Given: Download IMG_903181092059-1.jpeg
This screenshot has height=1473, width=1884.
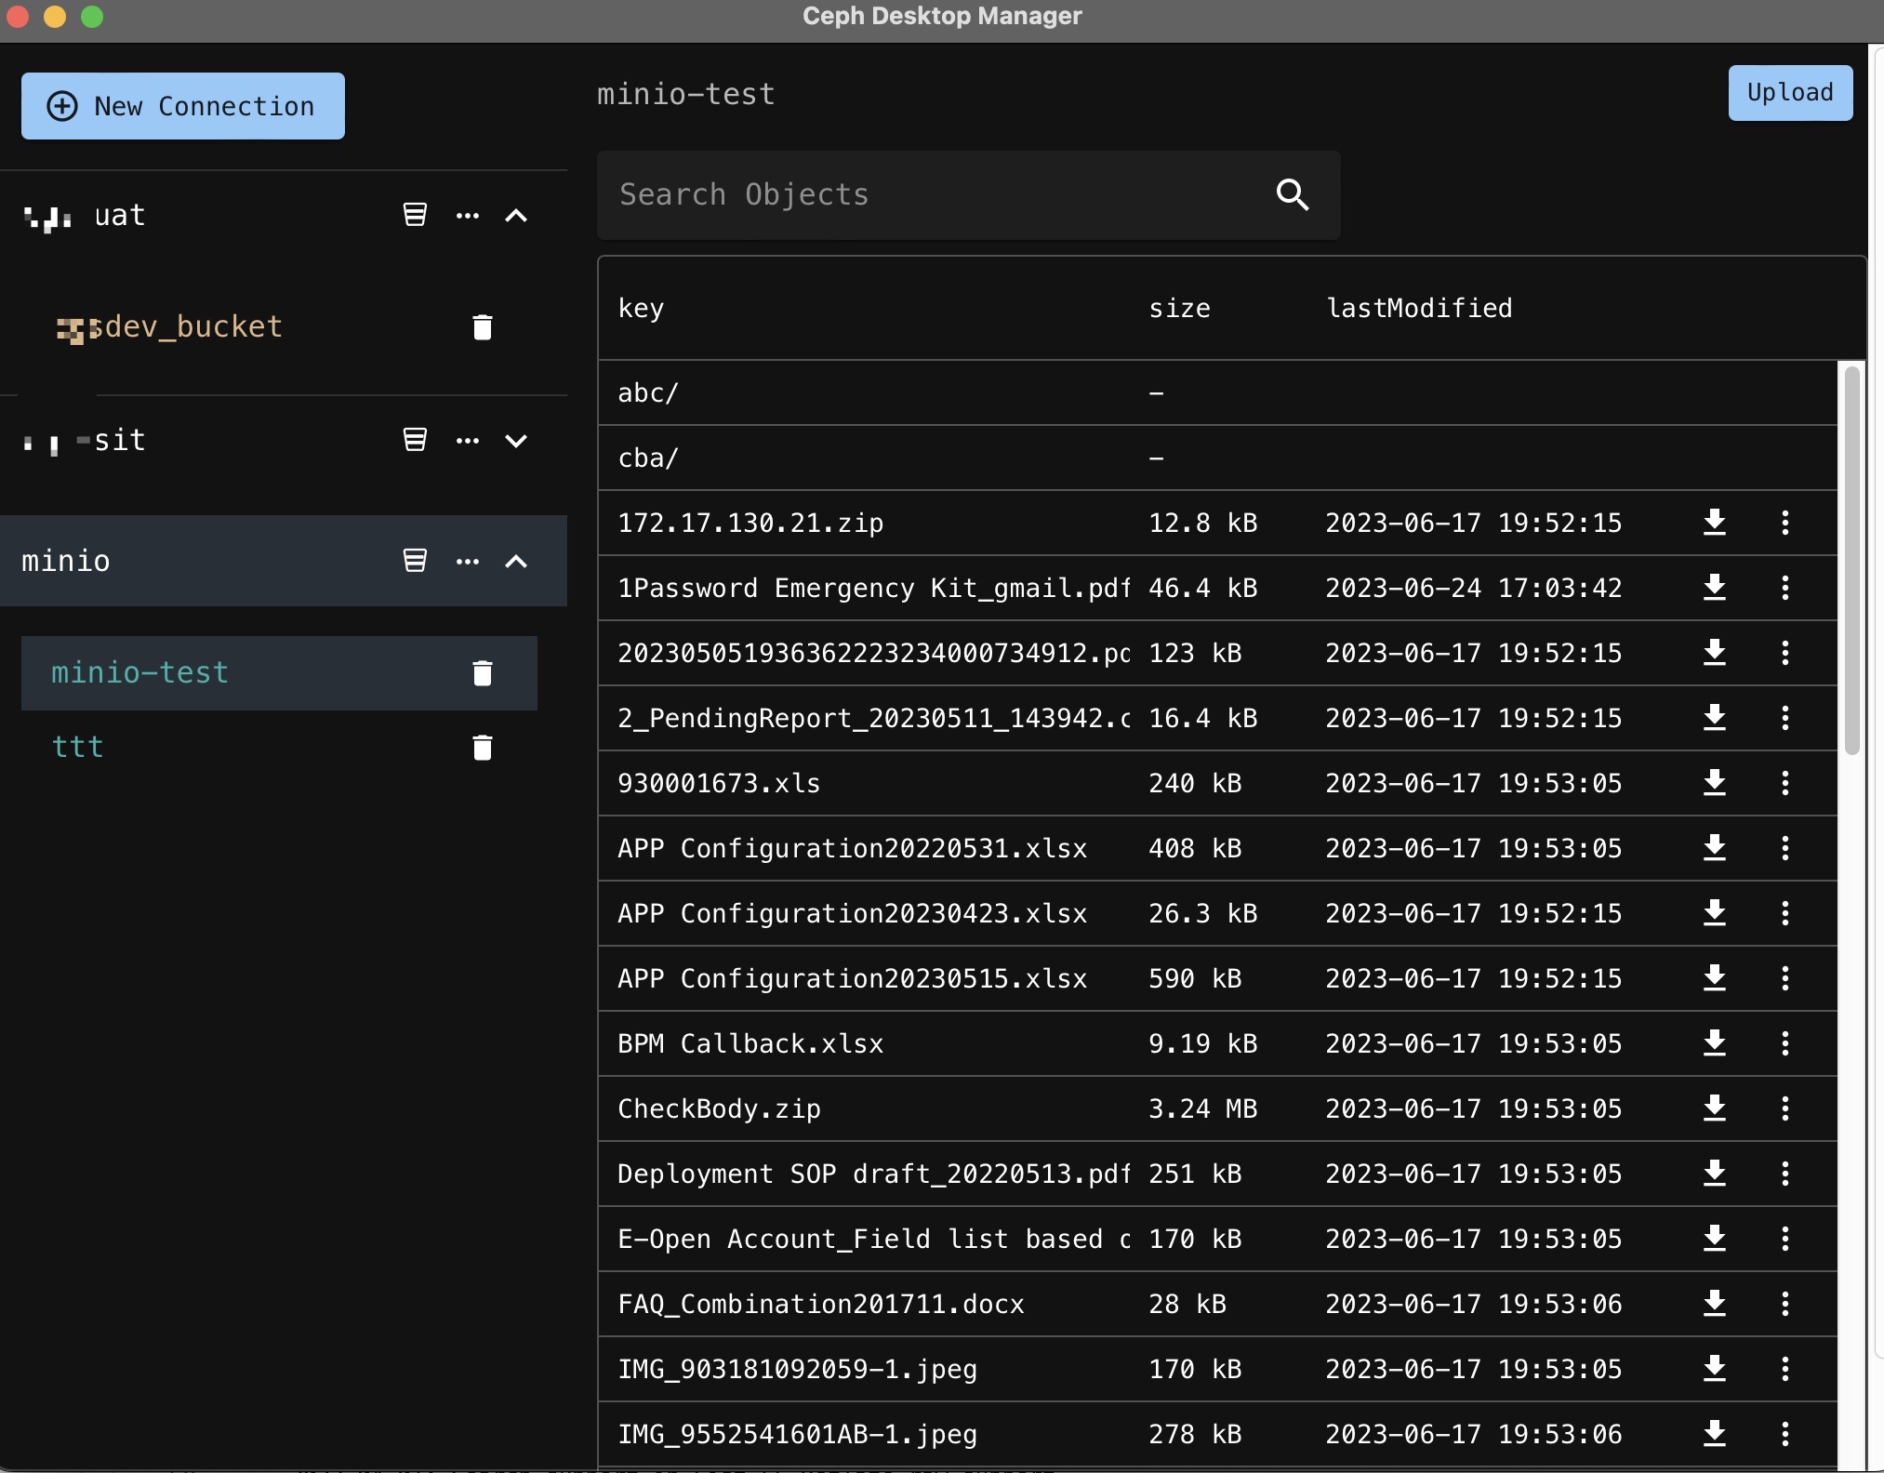Looking at the screenshot, I should (1715, 1369).
